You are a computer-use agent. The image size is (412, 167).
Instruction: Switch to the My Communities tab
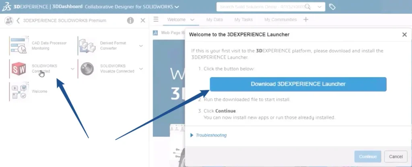tap(280, 20)
